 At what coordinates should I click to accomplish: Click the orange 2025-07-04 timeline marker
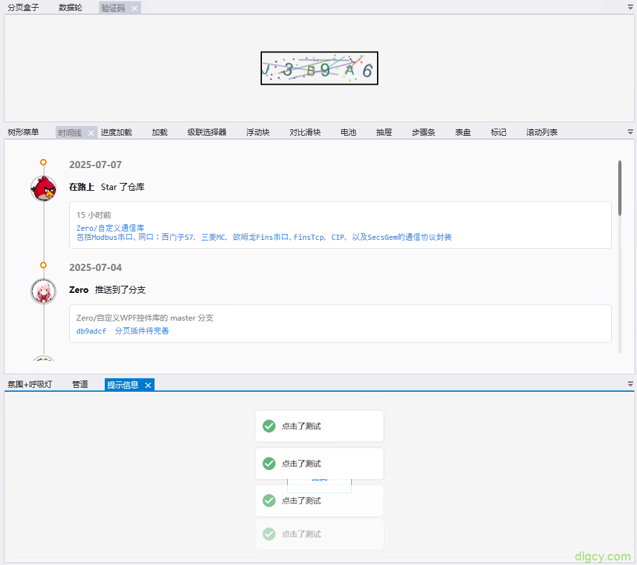tap(43, 265)
